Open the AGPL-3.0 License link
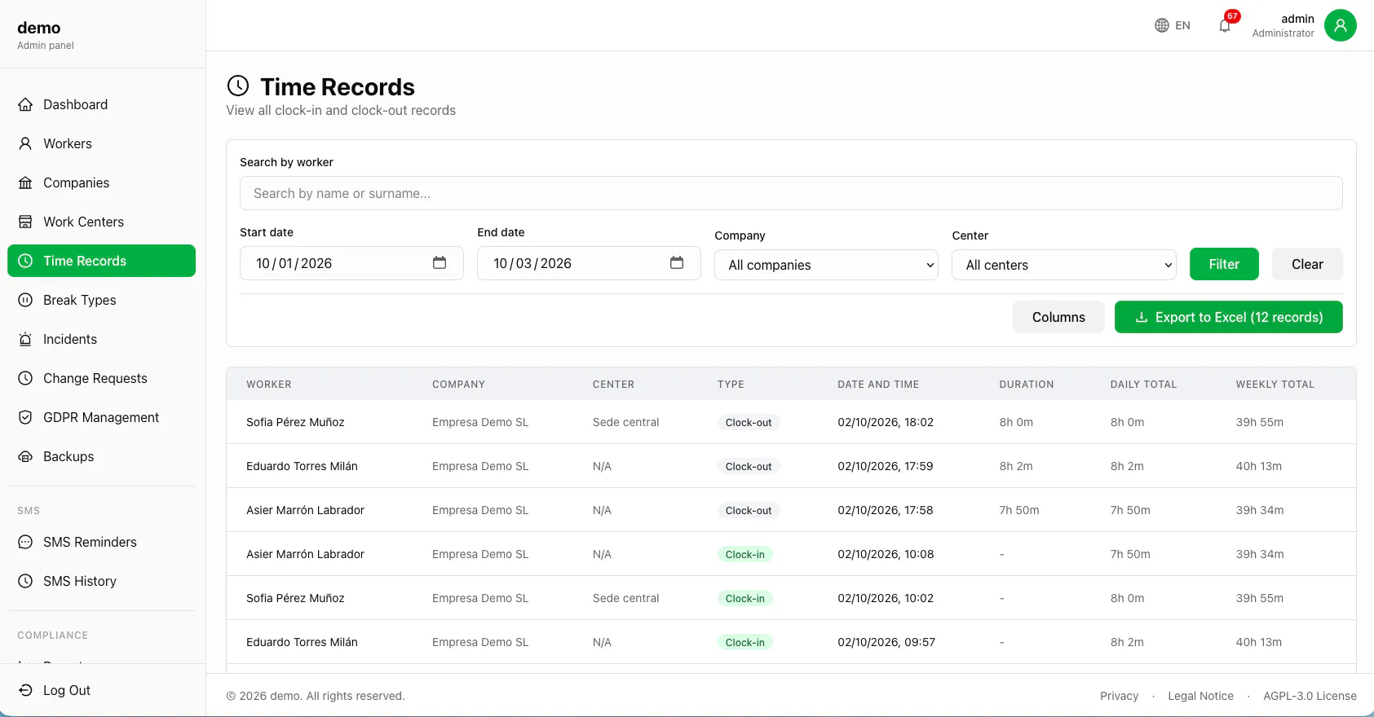1374x717 pixels. click(x=1310, y=696)
